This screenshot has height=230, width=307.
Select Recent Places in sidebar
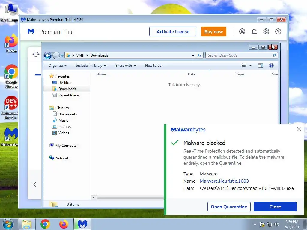[69, 95]
